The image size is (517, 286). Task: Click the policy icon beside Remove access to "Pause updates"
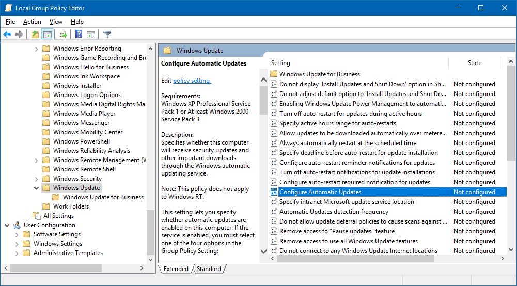274,231
